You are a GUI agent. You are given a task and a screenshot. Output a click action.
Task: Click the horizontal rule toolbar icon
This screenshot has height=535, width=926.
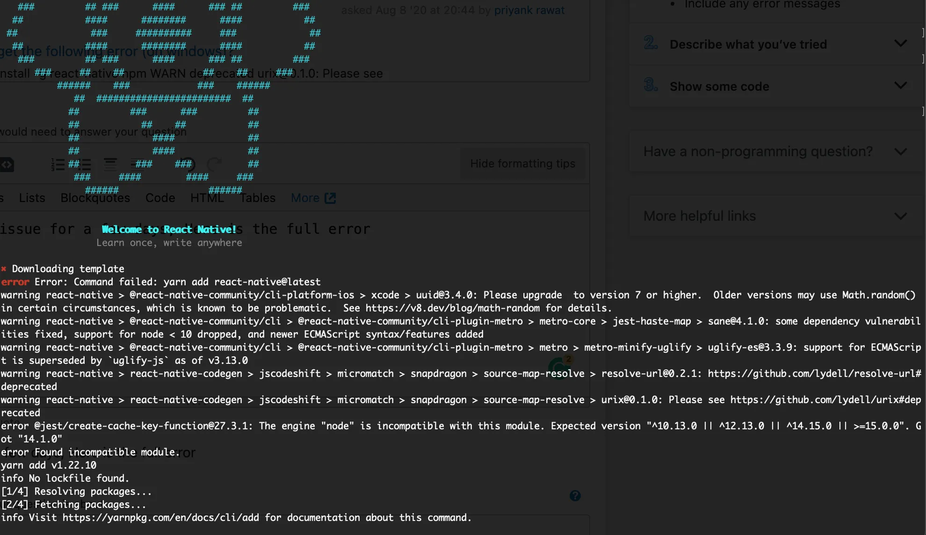tap(137, 164)
